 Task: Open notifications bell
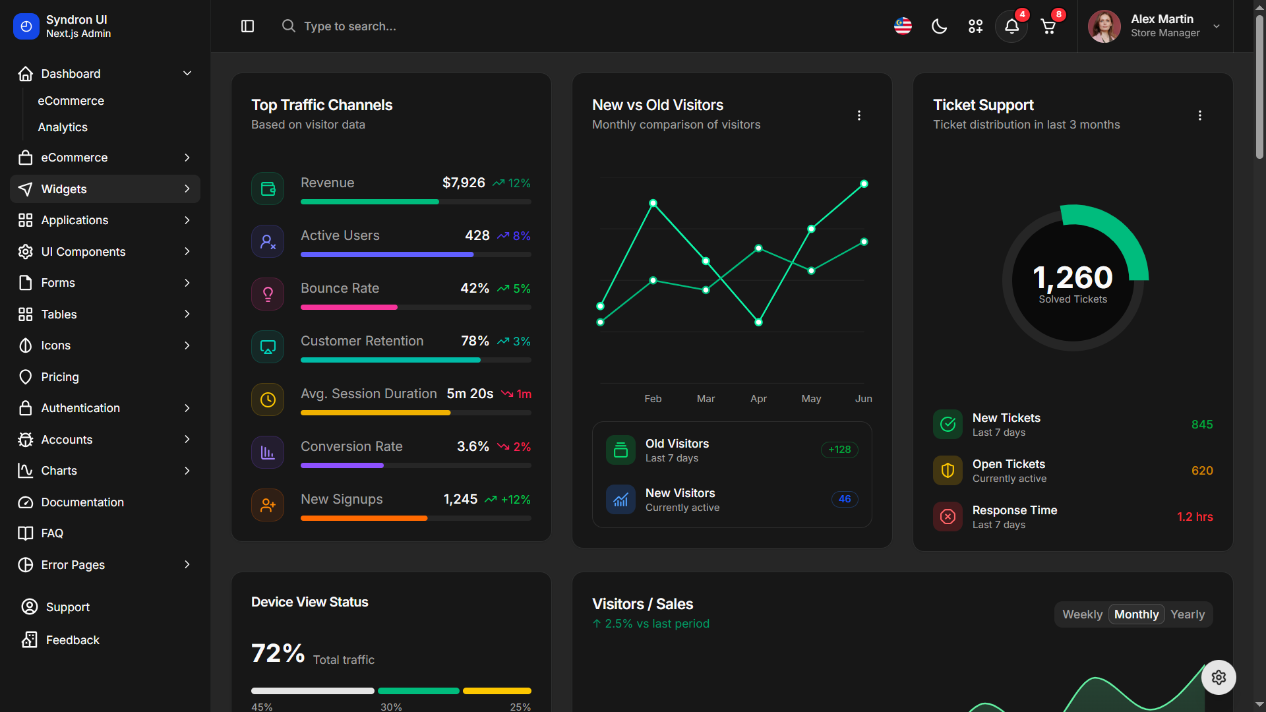tap(1011, 26)
